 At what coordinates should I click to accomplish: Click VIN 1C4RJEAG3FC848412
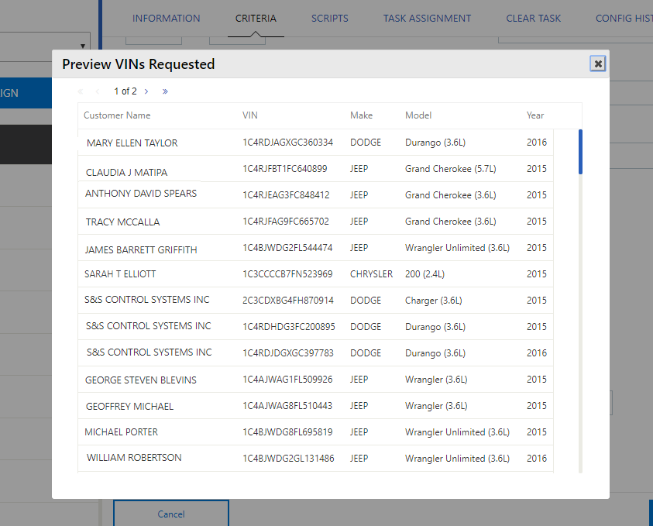tap(286, 195)
